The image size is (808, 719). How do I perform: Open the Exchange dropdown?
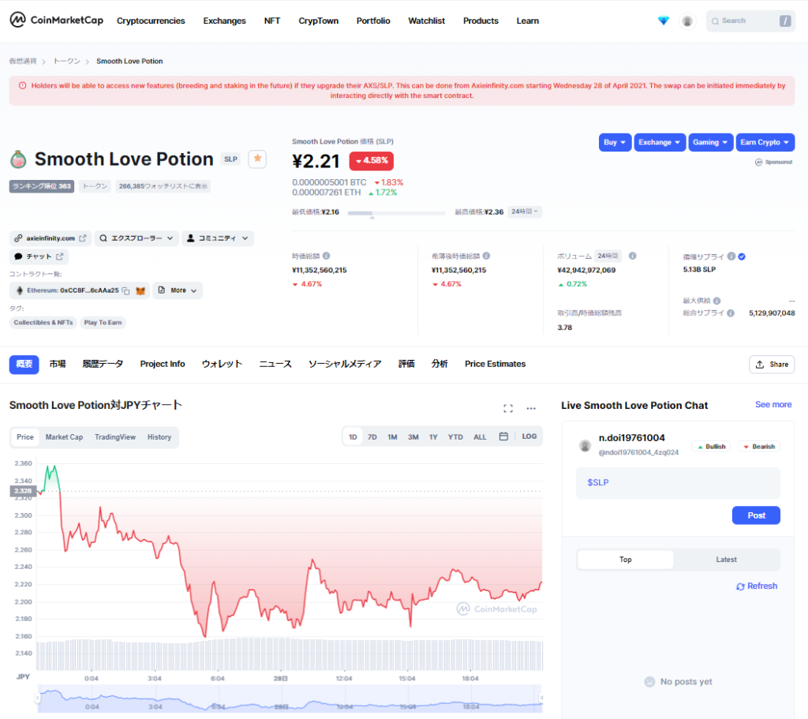pyautogui.click(x=660, y=142)
